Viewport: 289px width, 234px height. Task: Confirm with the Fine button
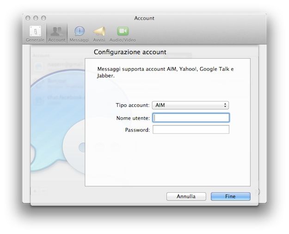231,196
